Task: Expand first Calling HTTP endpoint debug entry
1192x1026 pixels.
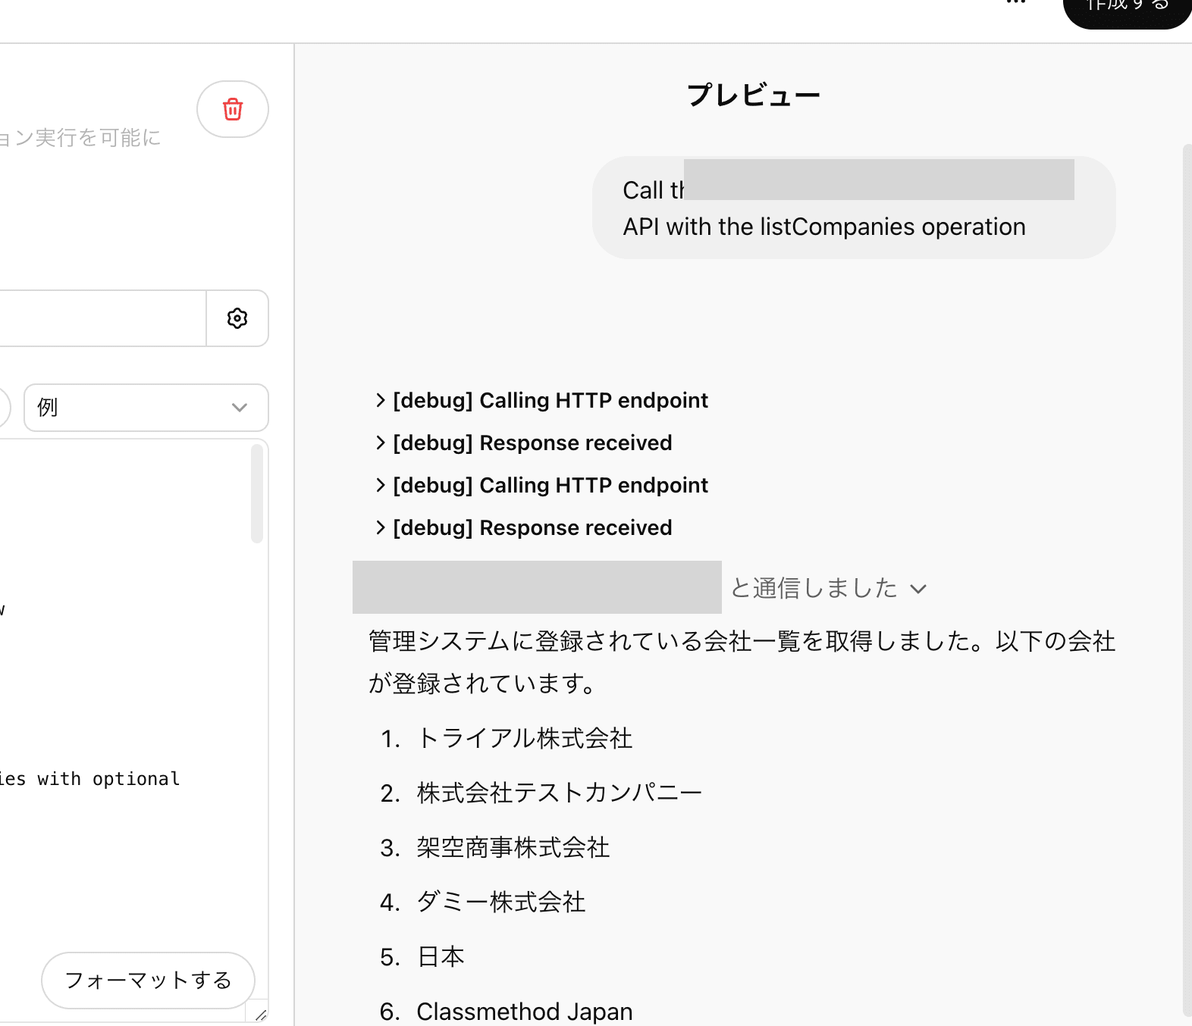Action: pos(542,400)
